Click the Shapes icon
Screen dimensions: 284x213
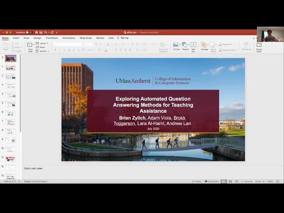tap(185, 44)
